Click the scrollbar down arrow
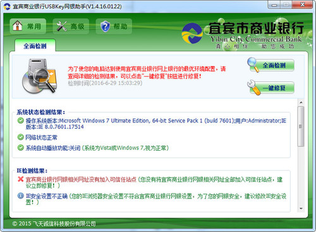The width and height of the screenshot is (316, 232). click(x=301, y=209)
